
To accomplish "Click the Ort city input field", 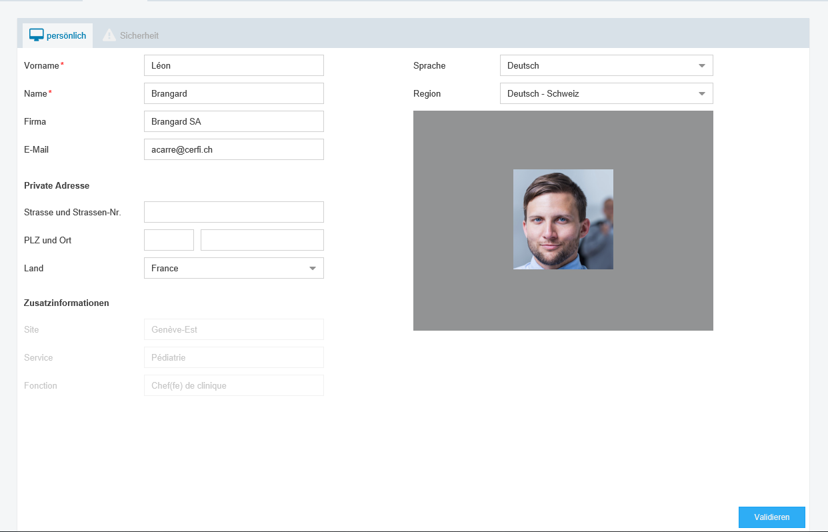I will [x=262, y=240].
